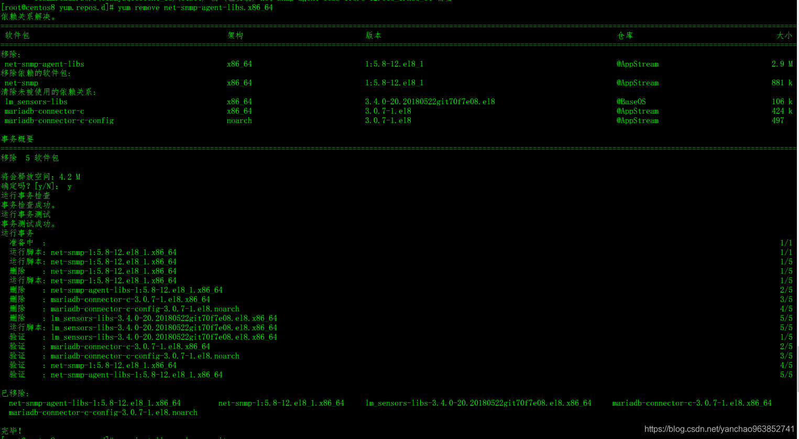The width and height of the screenshot is (799, 439).
Task: Select mariadb-connector-c-config in the package table
Action: pyautogui.click(x=59, y=120)
